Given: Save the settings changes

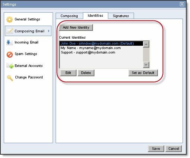Looking at the screenshot, I should point(156,149).
